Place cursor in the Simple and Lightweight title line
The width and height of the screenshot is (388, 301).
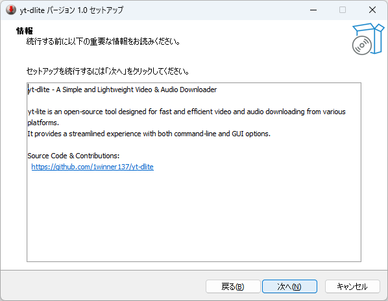pos(122,90)
